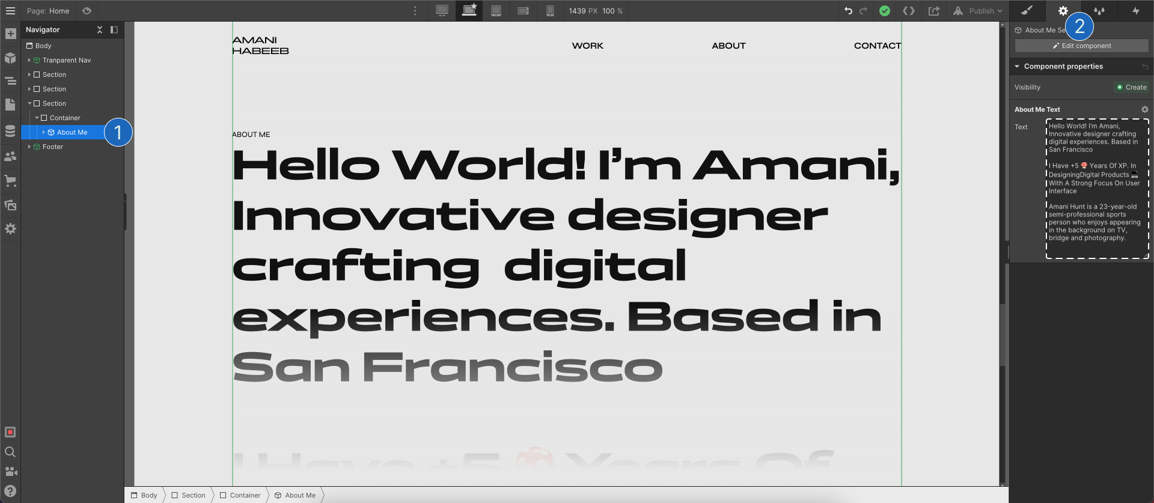Toggle preview mode eye icon

click(87, 11)
